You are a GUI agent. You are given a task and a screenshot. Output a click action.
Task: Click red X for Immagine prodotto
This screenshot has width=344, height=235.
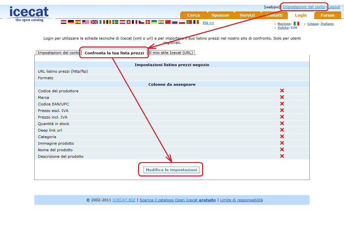click(282, 143)
